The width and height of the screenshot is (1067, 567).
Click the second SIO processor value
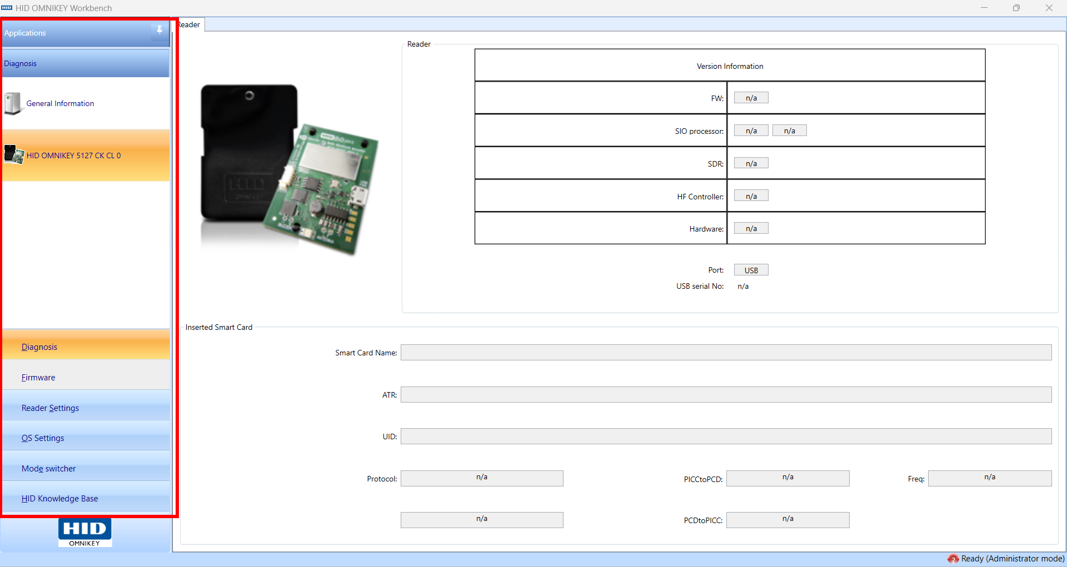pyautogui.click(x=790, y=131)
